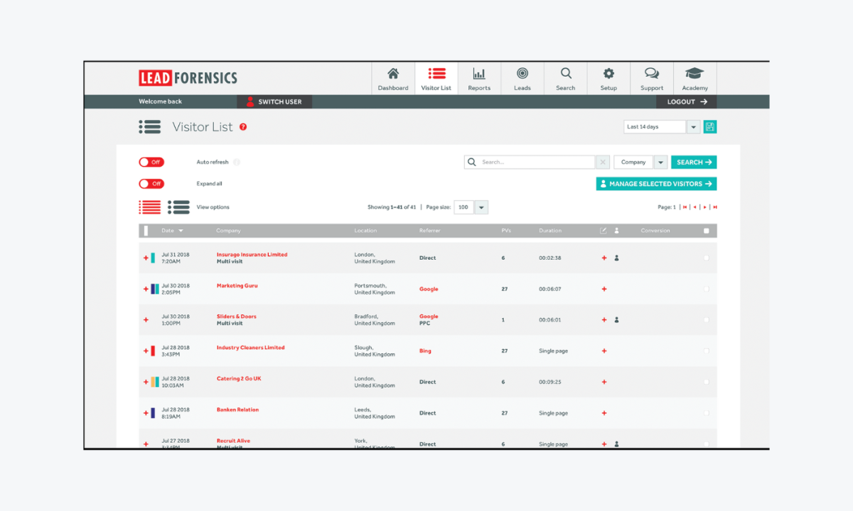Click the Leads target icon

coord(522,78)
